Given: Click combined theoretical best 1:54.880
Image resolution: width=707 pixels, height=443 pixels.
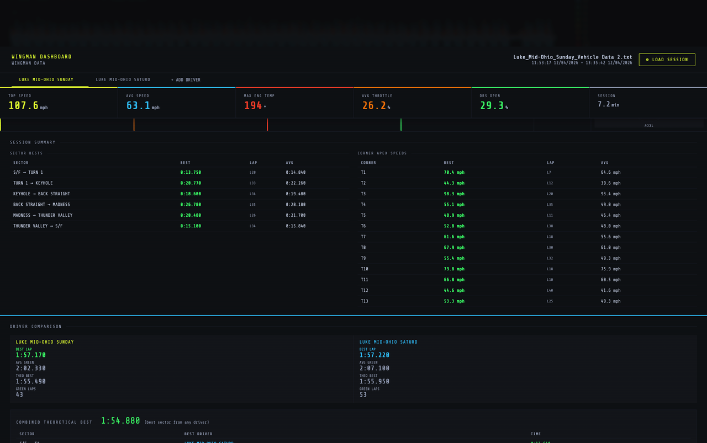Looking at the screenshot, I should (120, 421).
